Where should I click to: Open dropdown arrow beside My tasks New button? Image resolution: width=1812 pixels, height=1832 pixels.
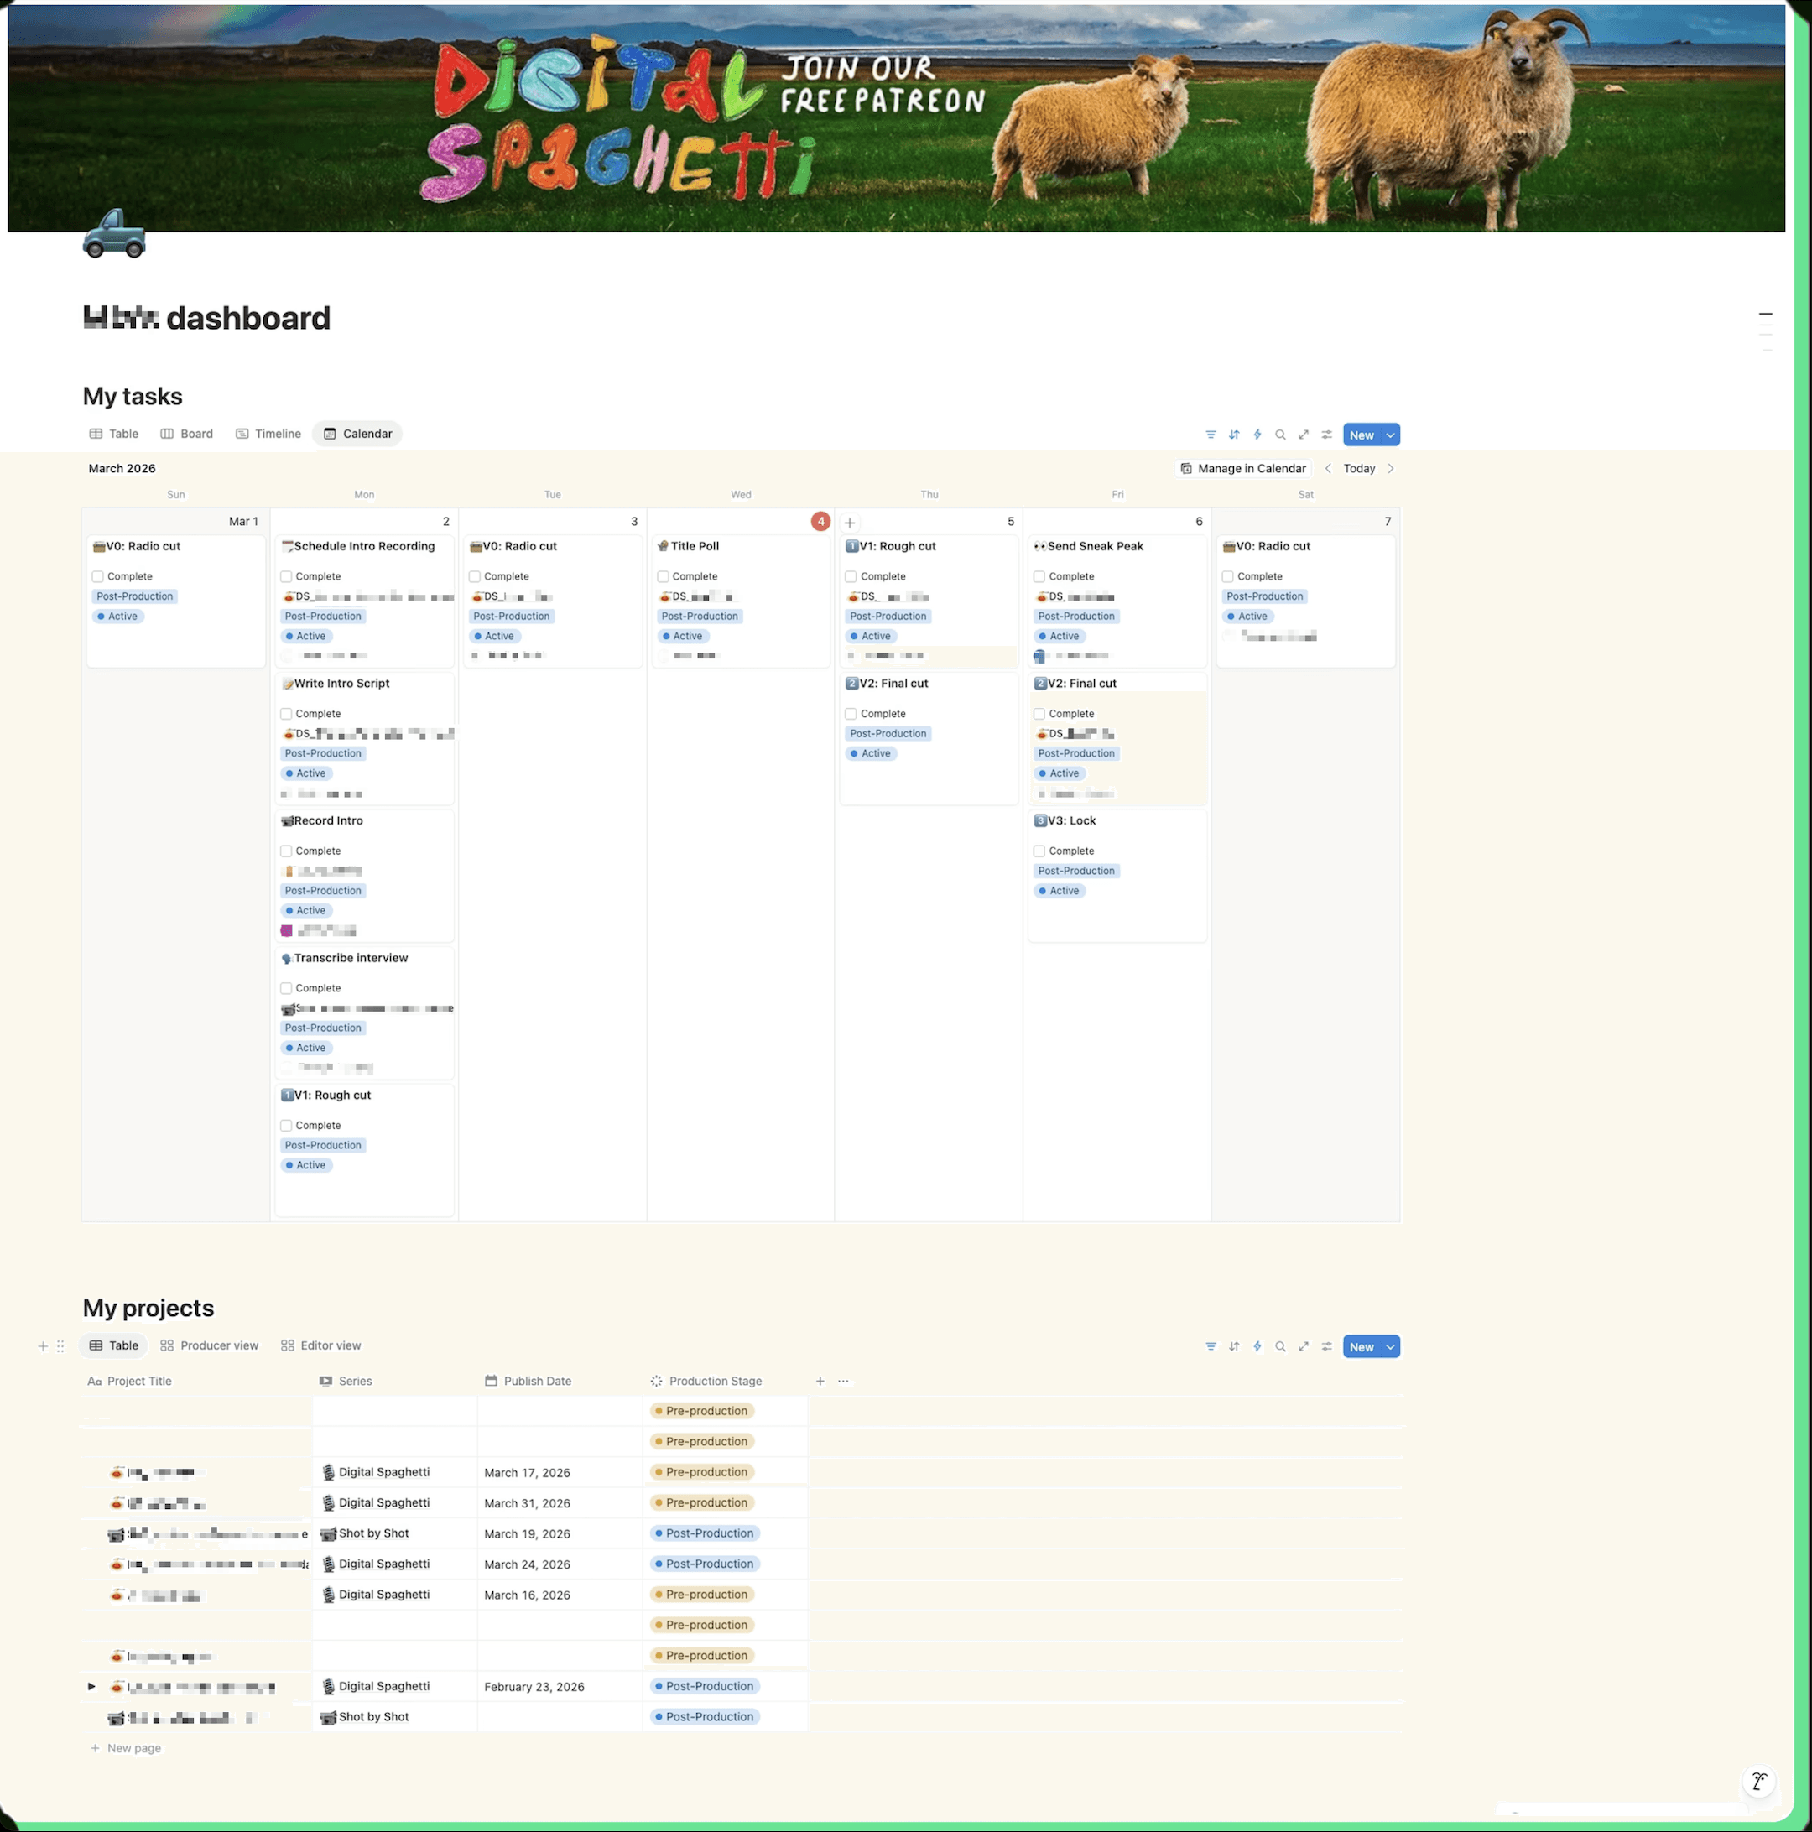[x=1390, y=435]
